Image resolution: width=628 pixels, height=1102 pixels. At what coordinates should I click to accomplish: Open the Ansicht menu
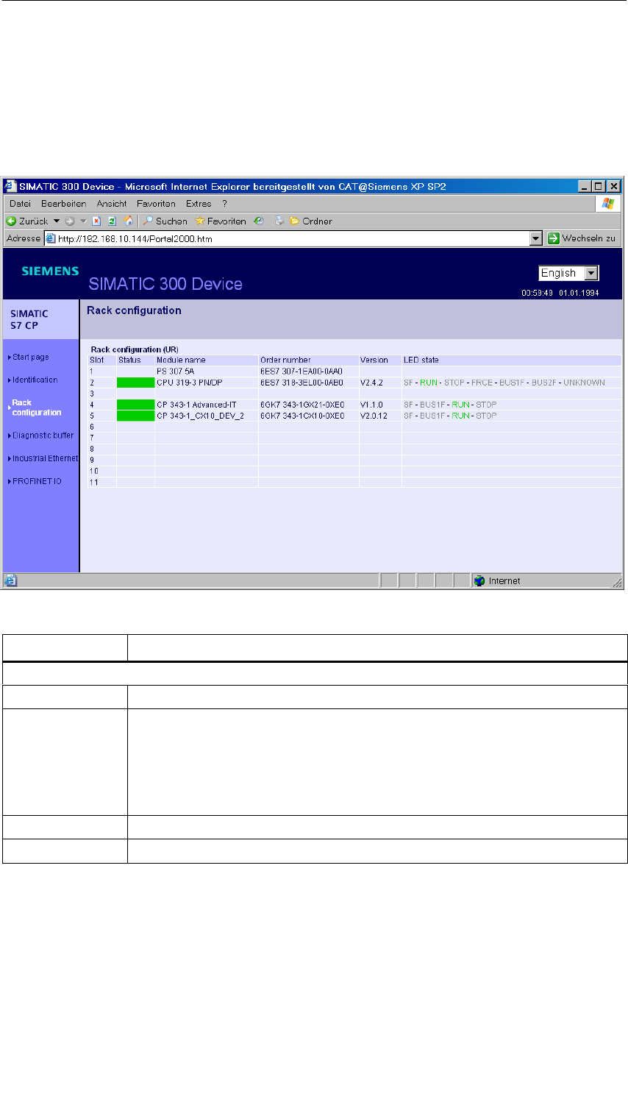click(112, 204)
